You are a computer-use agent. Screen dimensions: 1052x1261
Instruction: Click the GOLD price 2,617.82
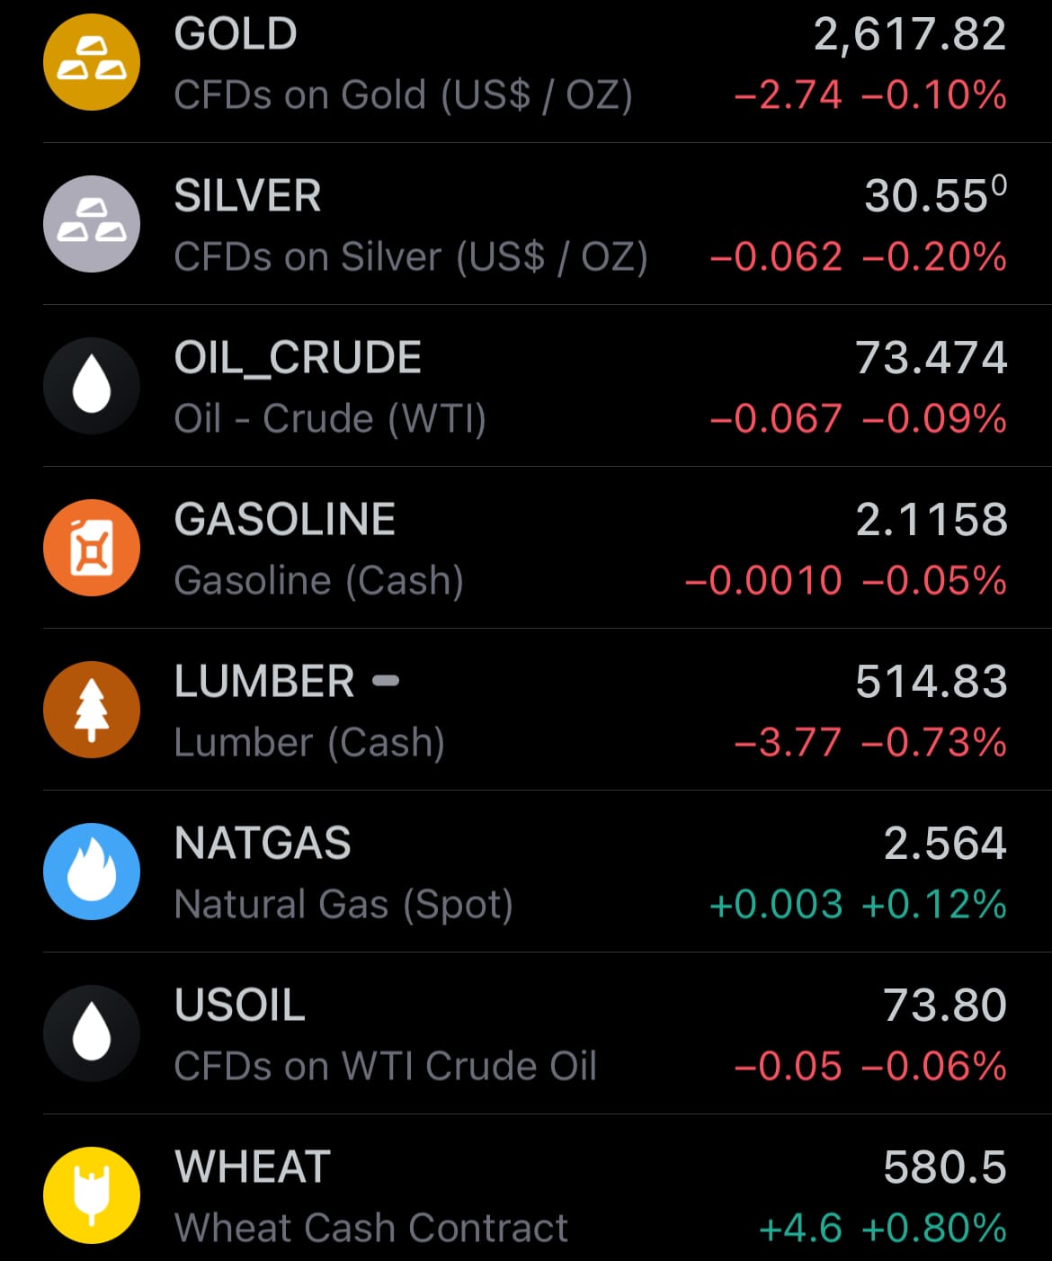click(x=910, y=35)
